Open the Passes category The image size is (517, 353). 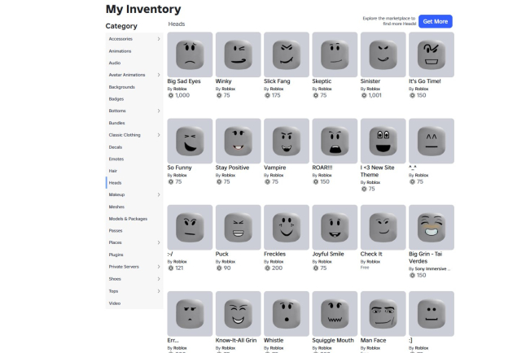tap(116, 230)
